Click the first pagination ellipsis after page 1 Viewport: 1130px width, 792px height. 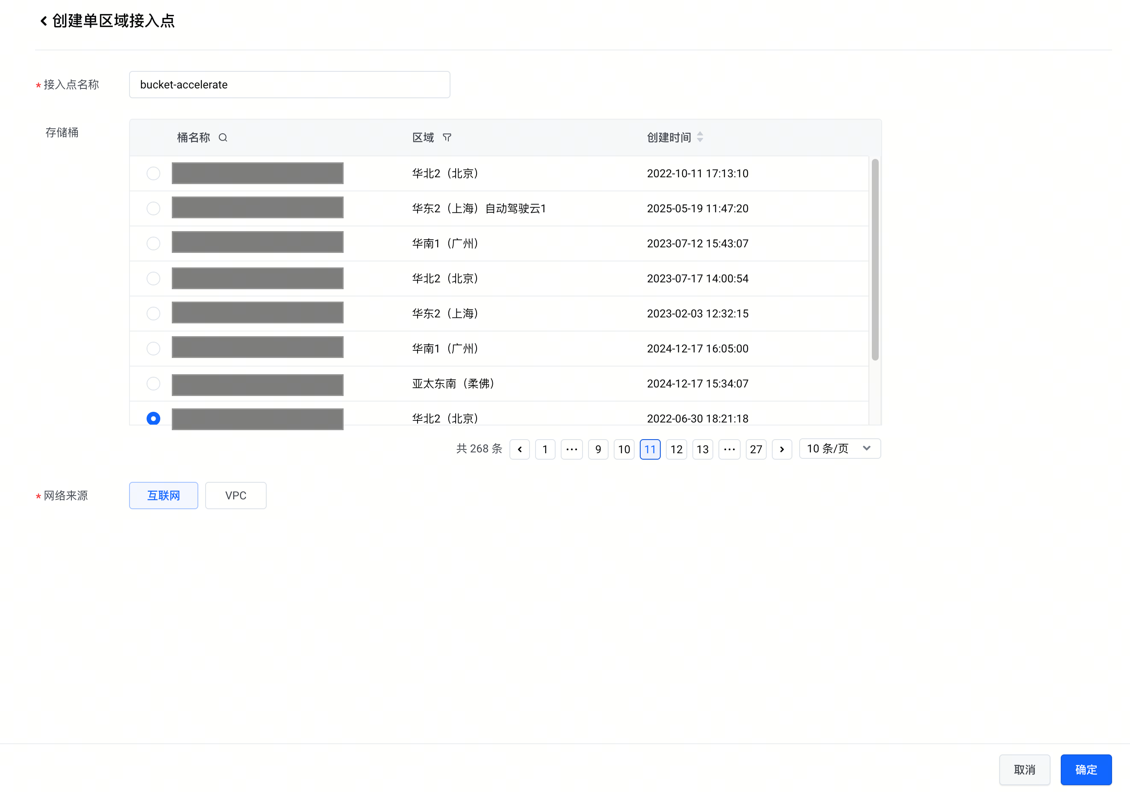(571, 449)
